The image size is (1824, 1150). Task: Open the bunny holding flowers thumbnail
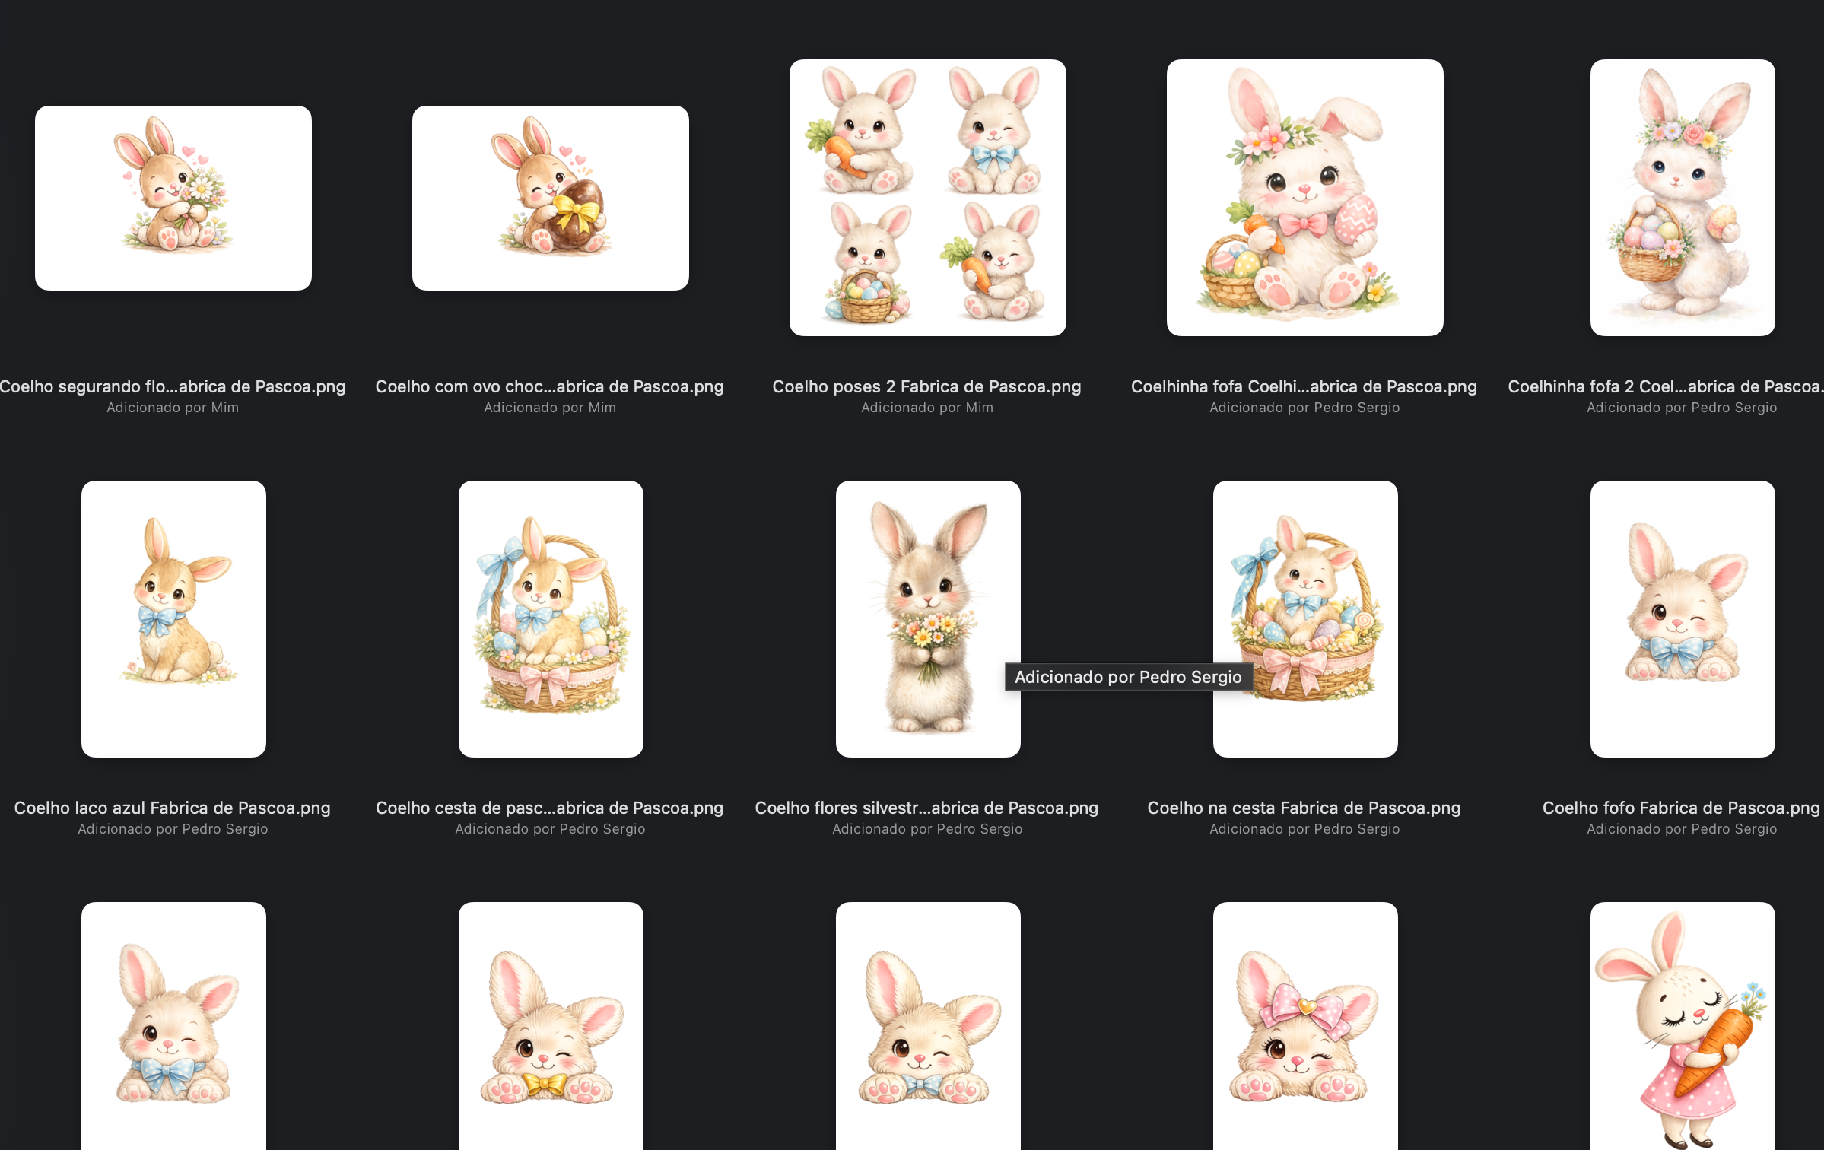click(173, 198)
